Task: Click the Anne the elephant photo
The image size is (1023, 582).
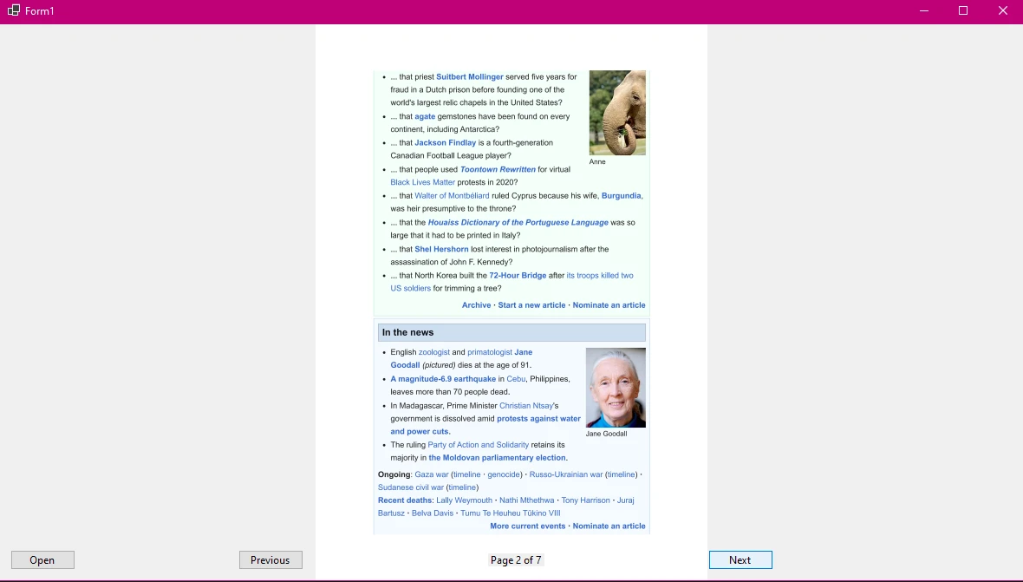Action: click(x=616, y=112)
